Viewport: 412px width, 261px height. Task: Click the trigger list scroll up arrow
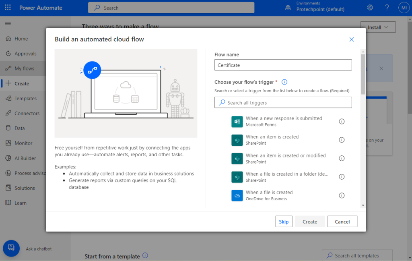tap(363, 52)
